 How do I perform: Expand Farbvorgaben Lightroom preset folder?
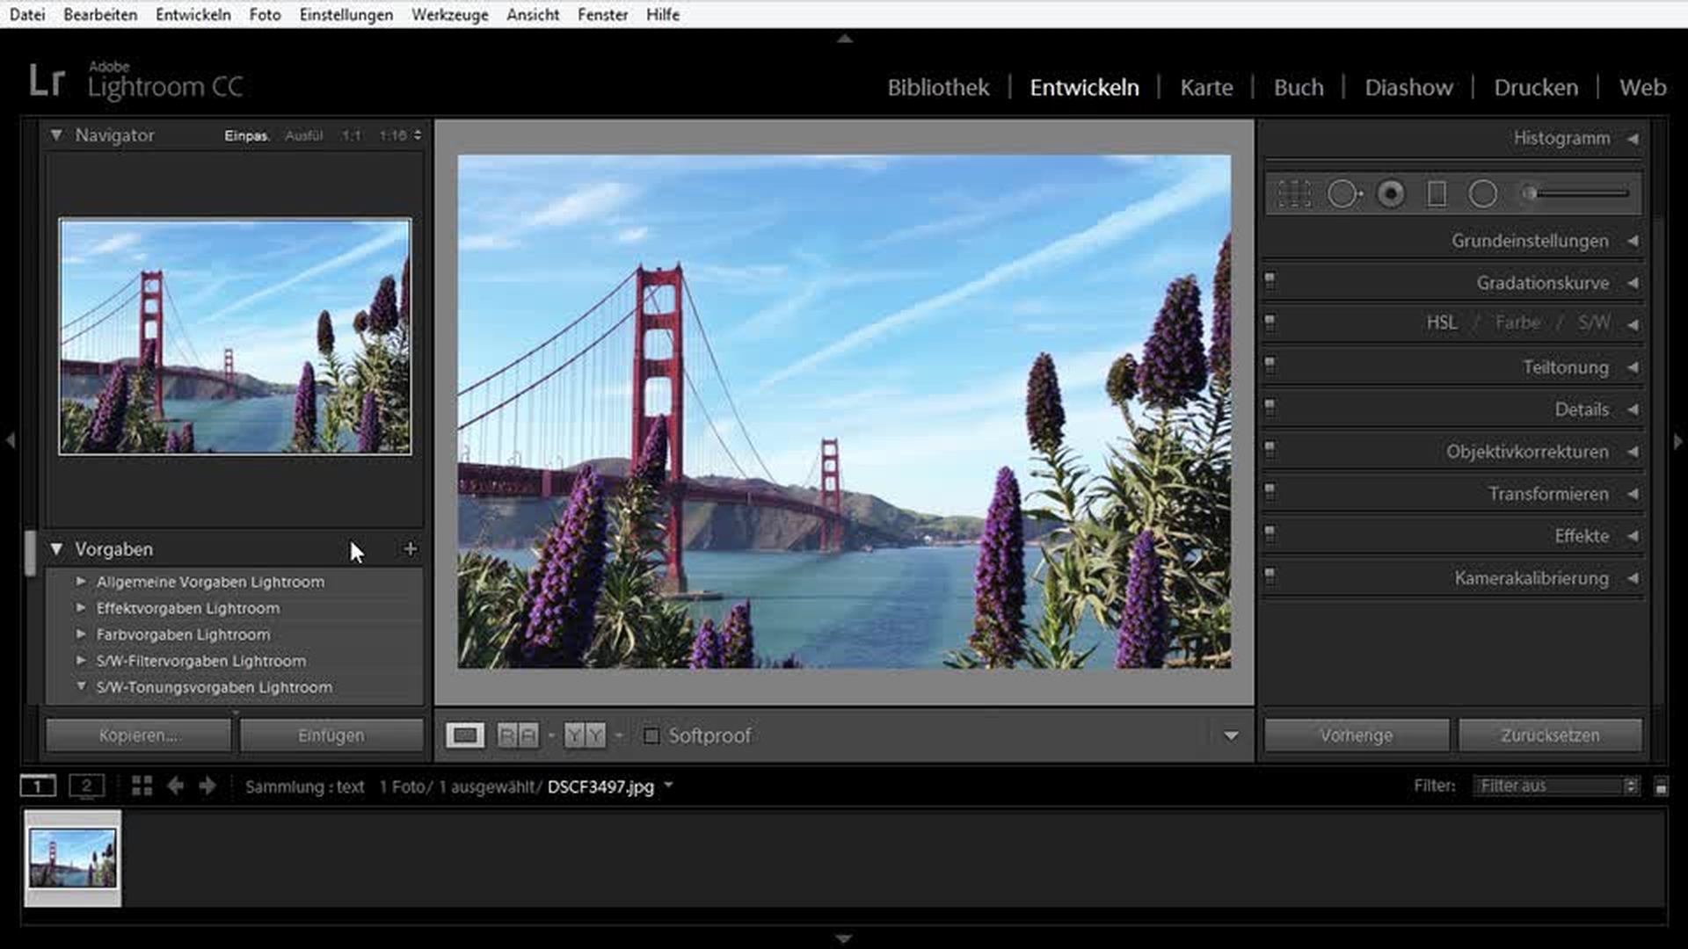(x=81, y=634)
